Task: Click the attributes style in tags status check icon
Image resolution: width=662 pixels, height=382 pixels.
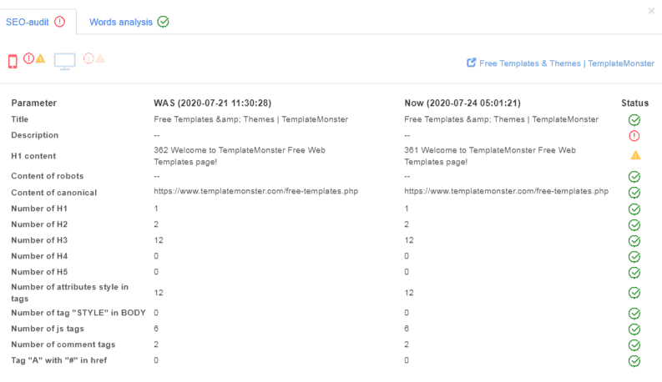Action: (634, 293)
